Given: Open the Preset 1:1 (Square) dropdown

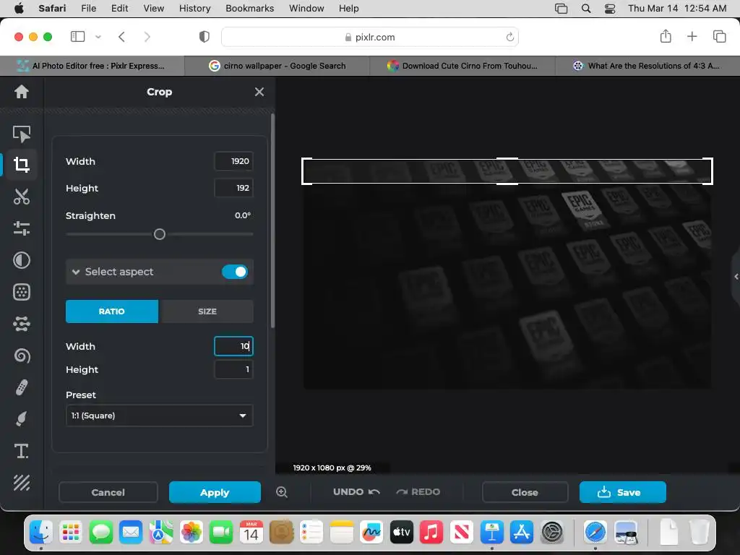Looking at the screenshot, I should 160,416.
